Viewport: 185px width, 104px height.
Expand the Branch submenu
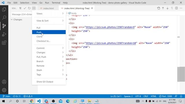[x=49, y=61]
